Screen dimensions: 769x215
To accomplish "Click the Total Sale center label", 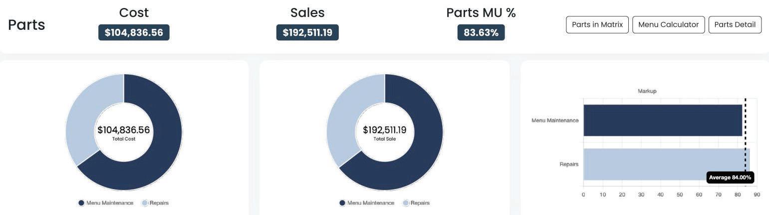I will point(384,139).
